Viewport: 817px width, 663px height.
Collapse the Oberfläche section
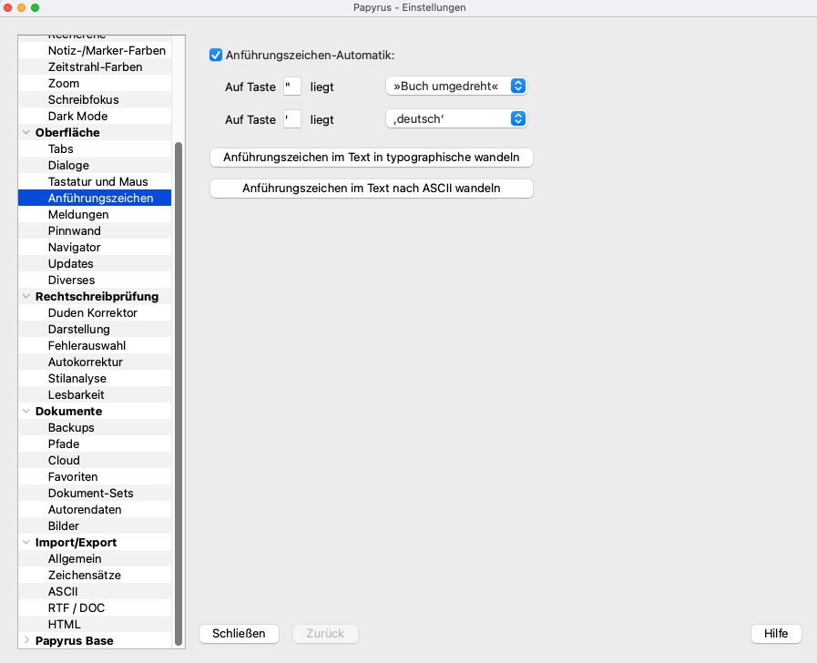pyautogui.click(x=26, y=132)
